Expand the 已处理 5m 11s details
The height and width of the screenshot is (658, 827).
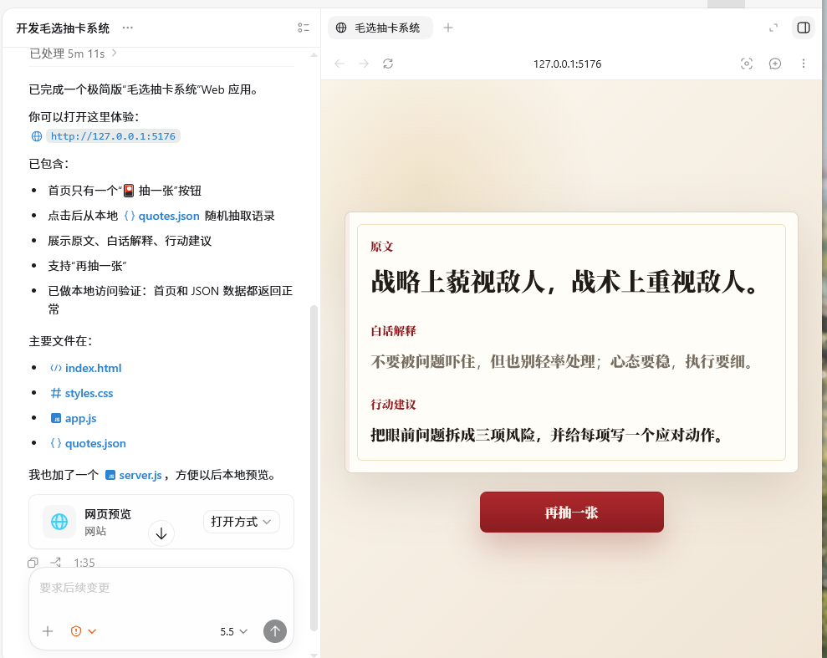click(x=74, y=54)
